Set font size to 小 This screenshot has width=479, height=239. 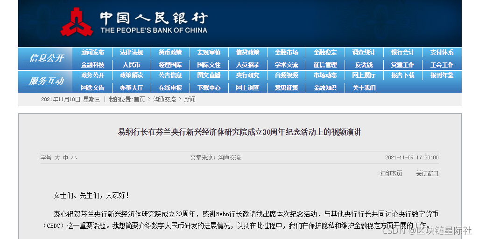[74, 157]
